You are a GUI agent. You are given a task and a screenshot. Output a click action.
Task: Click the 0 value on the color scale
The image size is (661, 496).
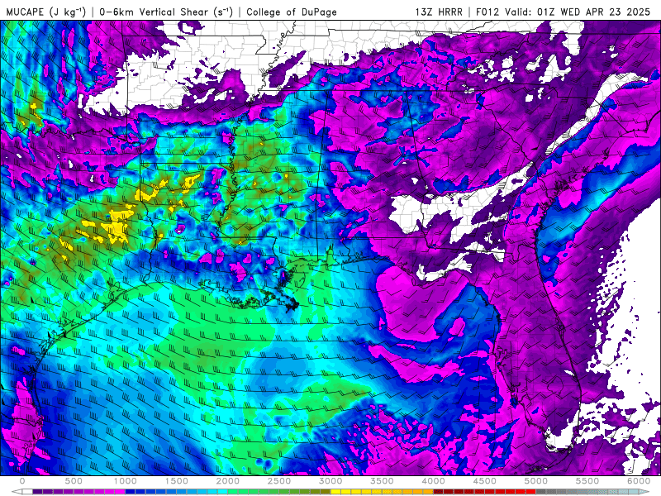coord(22,481)
